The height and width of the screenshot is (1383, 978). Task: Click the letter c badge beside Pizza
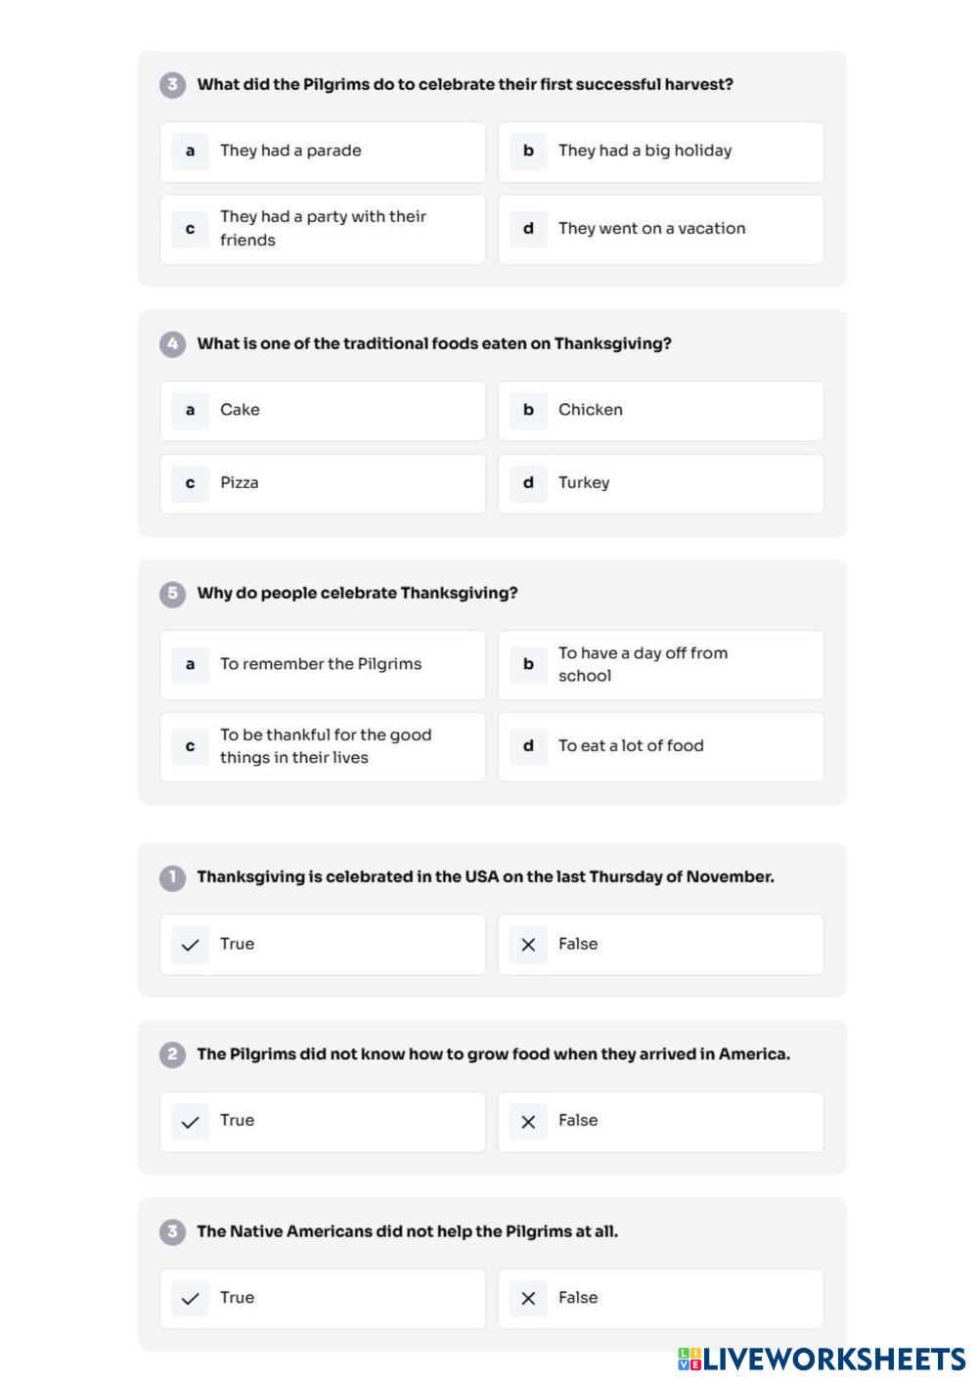pos(190,483)
